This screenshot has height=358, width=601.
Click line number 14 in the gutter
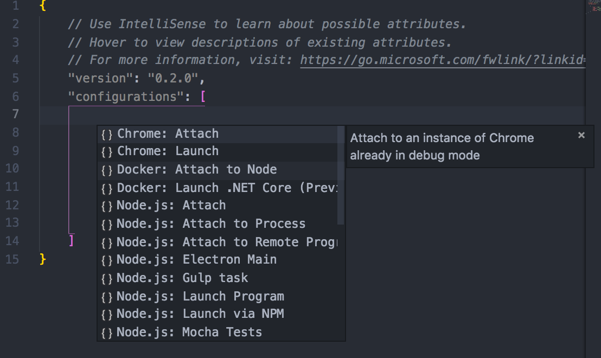tap(14, 241)
